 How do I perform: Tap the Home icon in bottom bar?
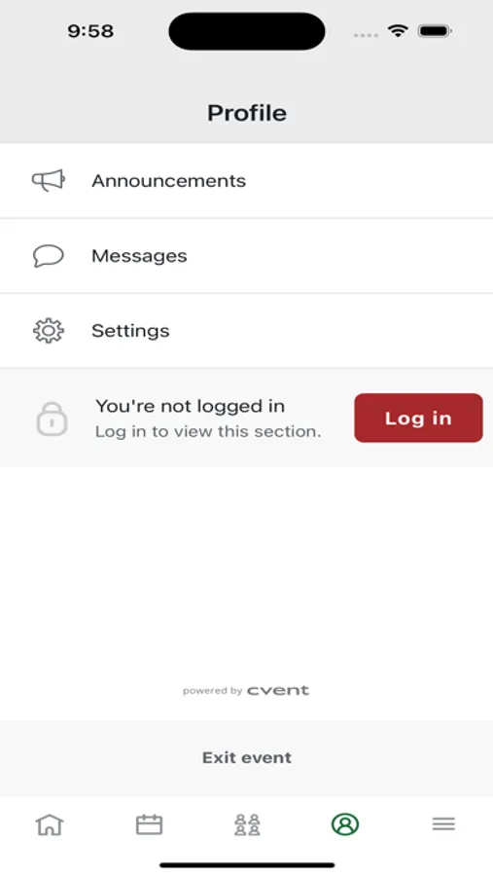[50, 824]
